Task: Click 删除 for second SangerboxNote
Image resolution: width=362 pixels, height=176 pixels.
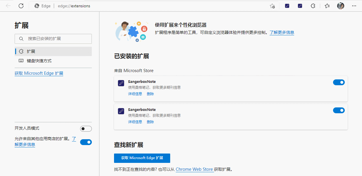Action: click(150, 122)
